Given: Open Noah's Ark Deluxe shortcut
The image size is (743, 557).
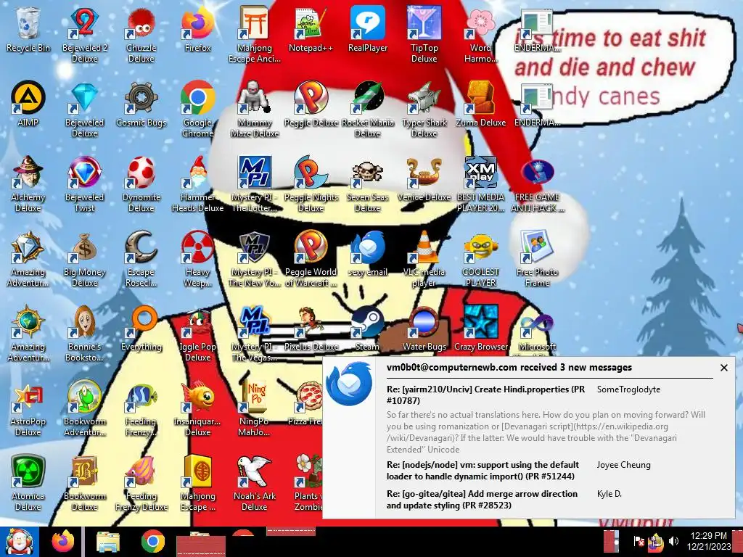Looking at the screenshot, I should coord(255,482).
